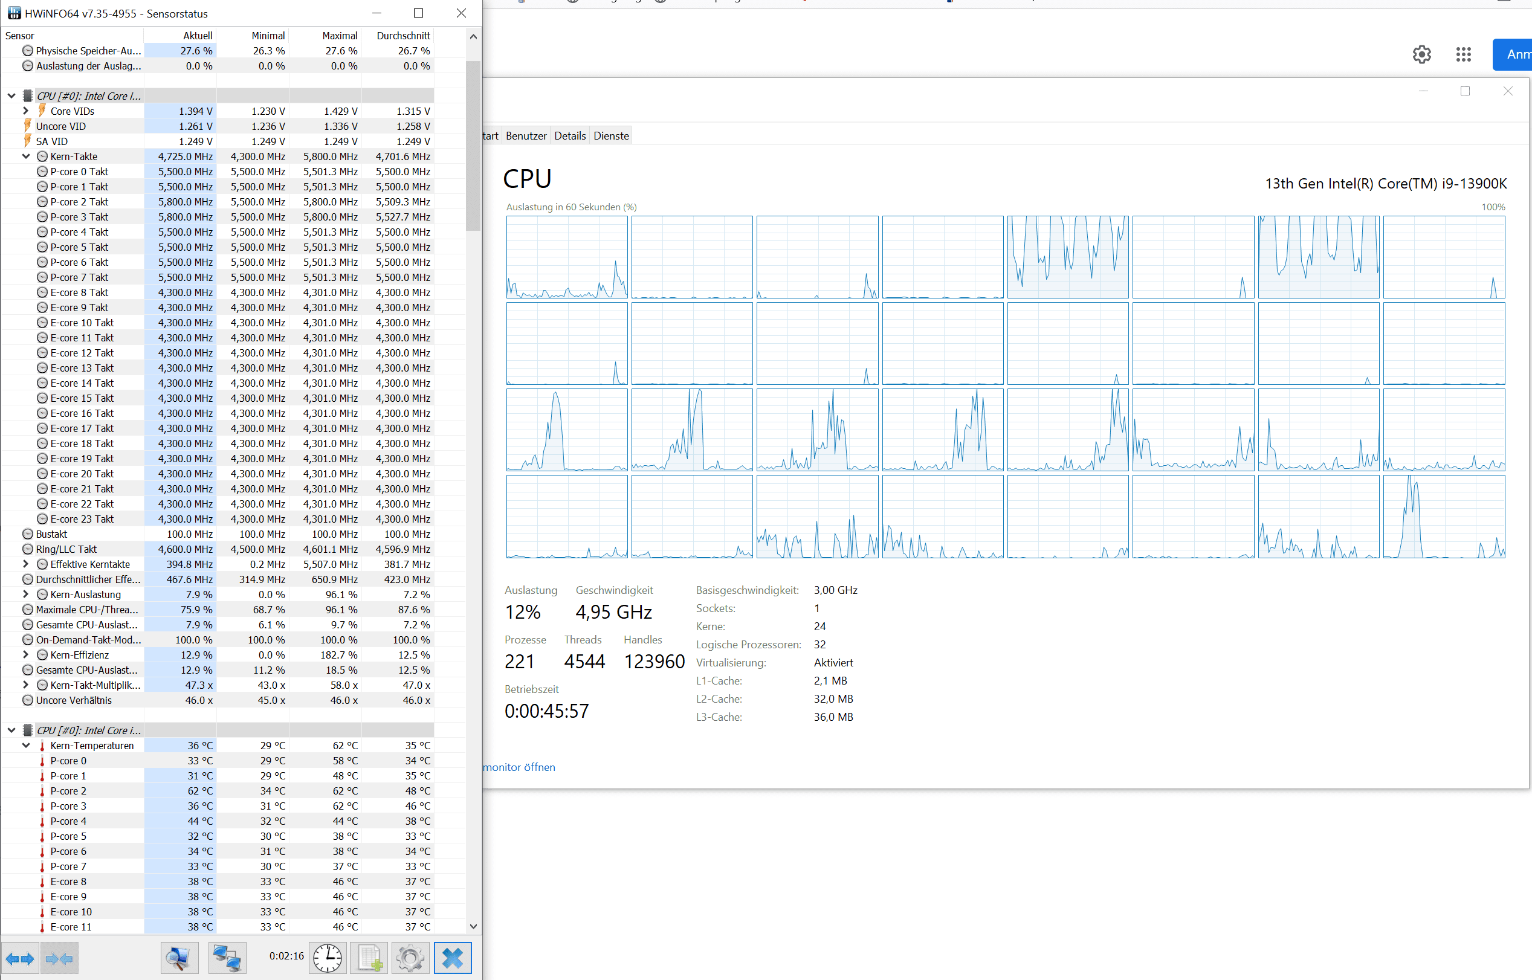Select the E-core 16 Takt row
Viewport: 1532px width, 980px height.
click(218, 413)
